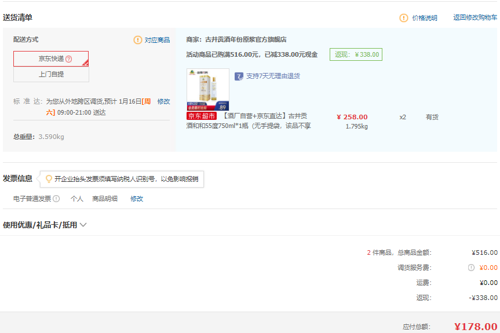The image size is (500, 333).
Task: Click the lightbulb tip icon in invoice info
Action: 49,179
